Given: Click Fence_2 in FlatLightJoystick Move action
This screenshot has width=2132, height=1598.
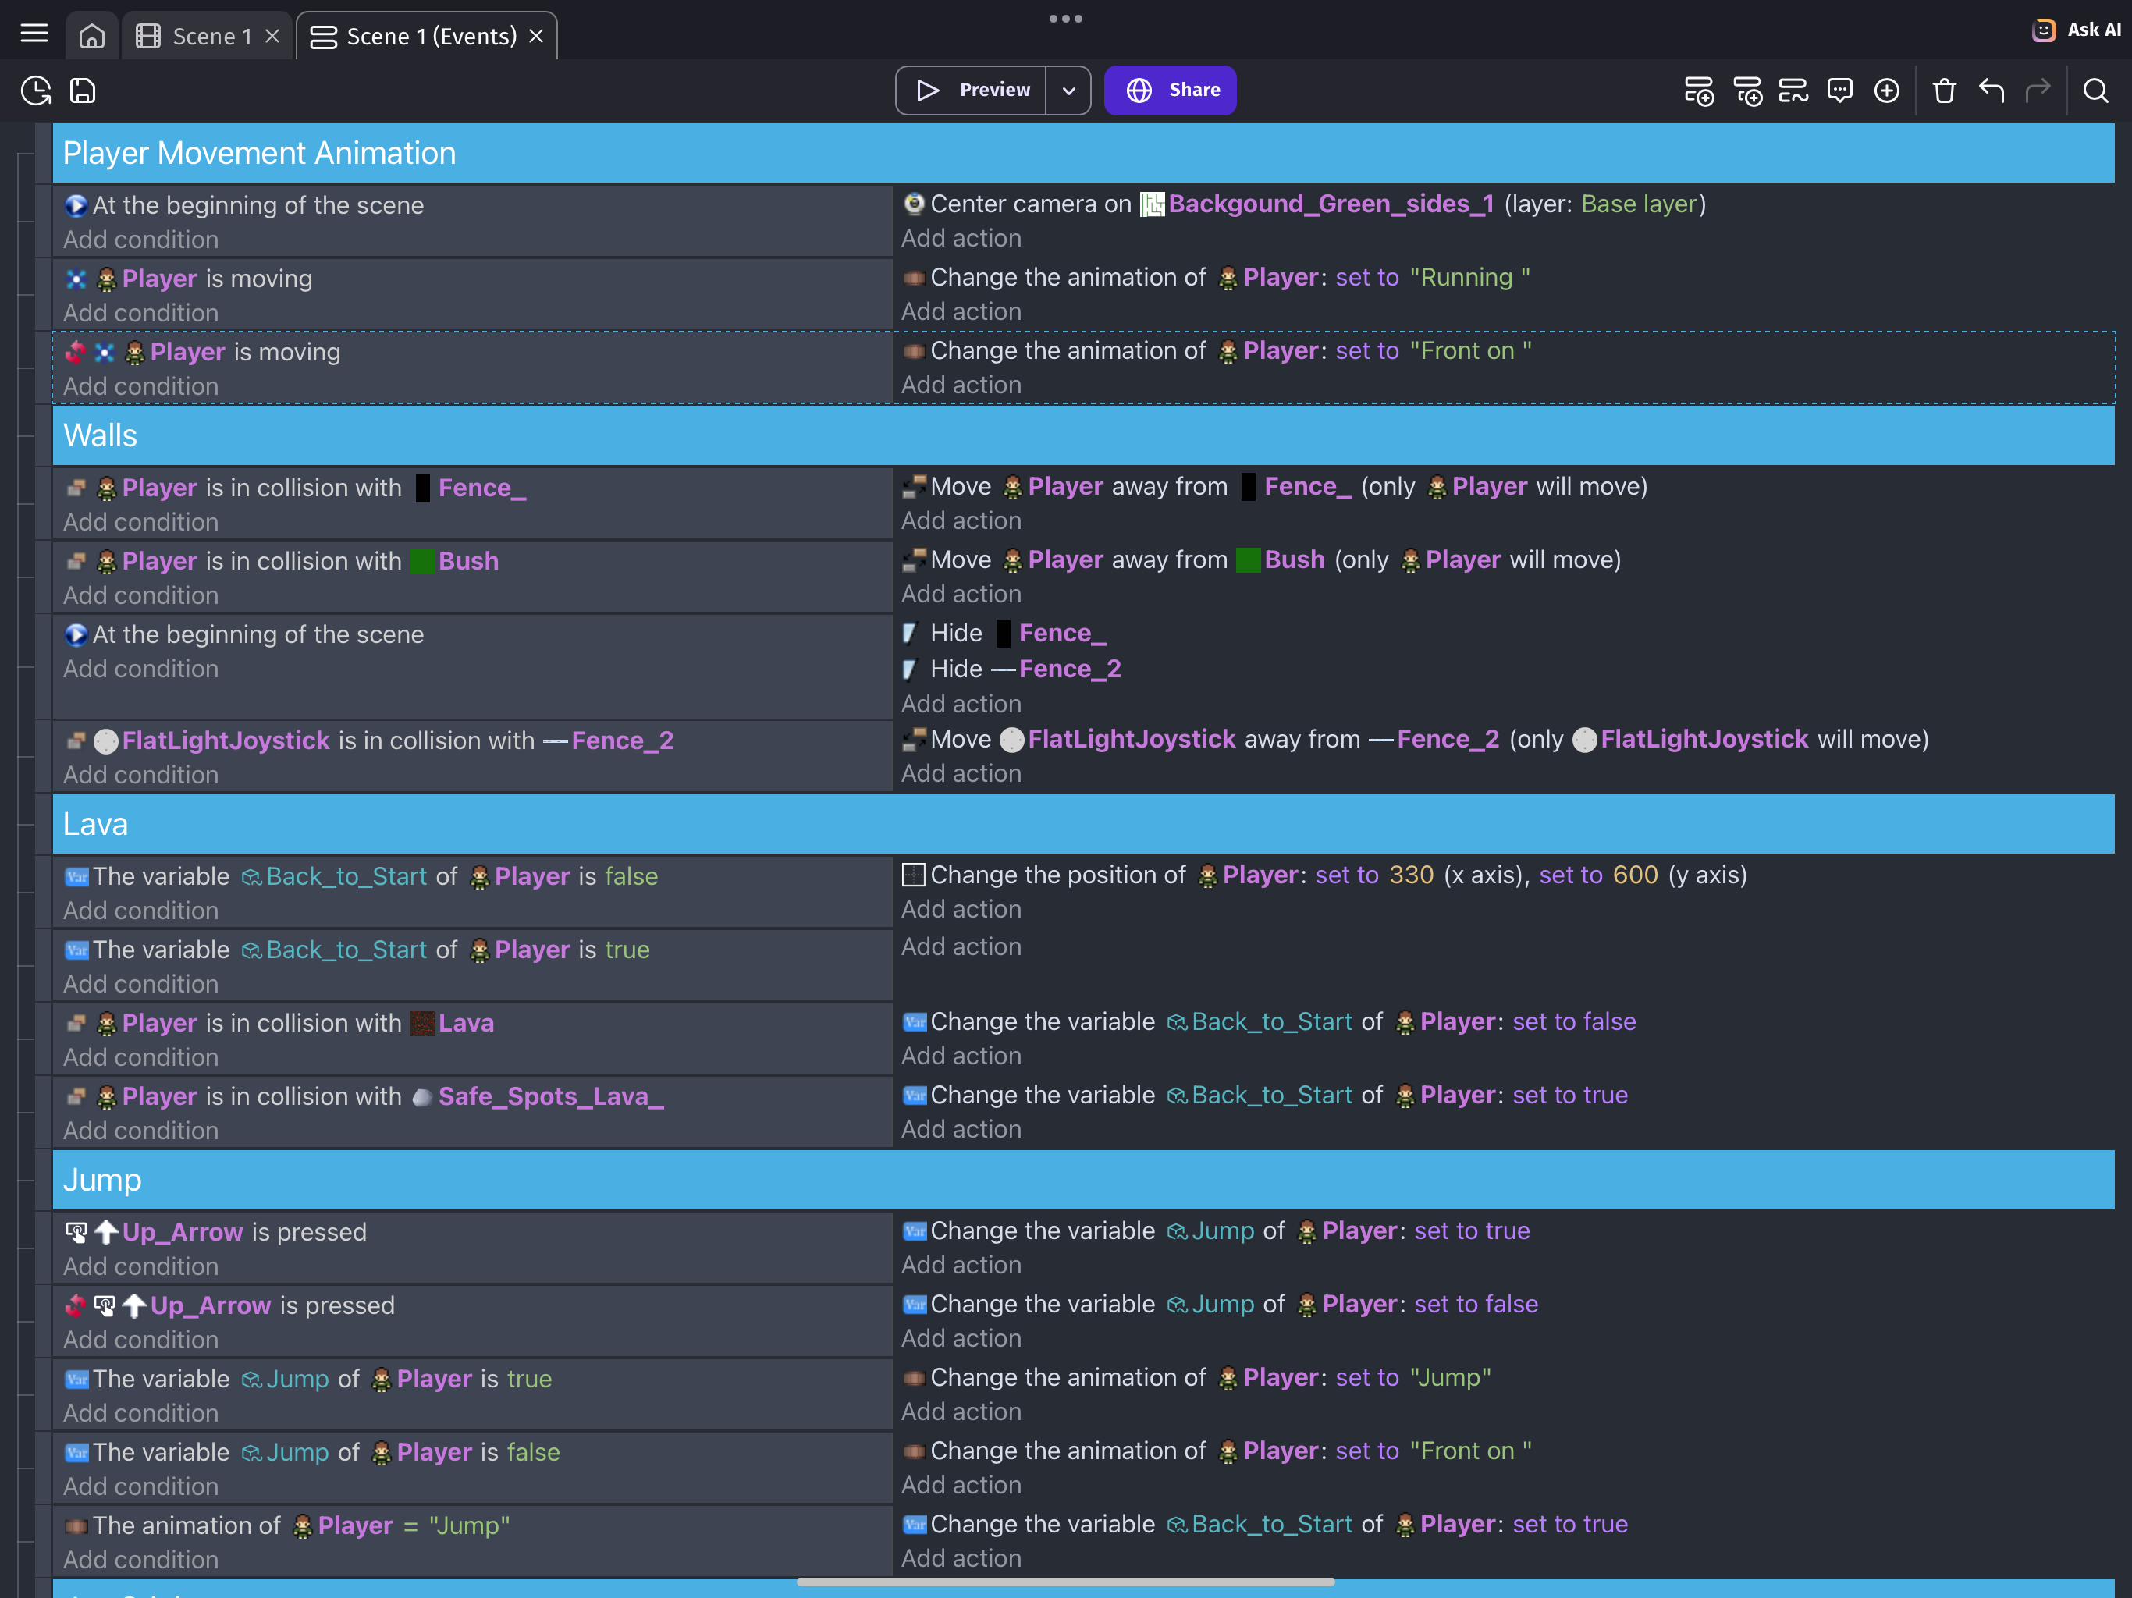Looking at the screenshot, I should [1448, 739].
